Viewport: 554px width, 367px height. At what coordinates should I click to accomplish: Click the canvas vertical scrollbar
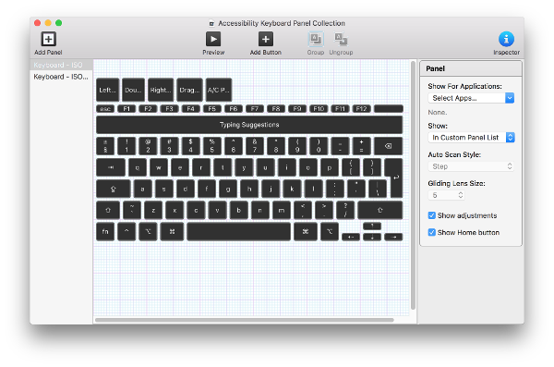click(x=413, y=186)
